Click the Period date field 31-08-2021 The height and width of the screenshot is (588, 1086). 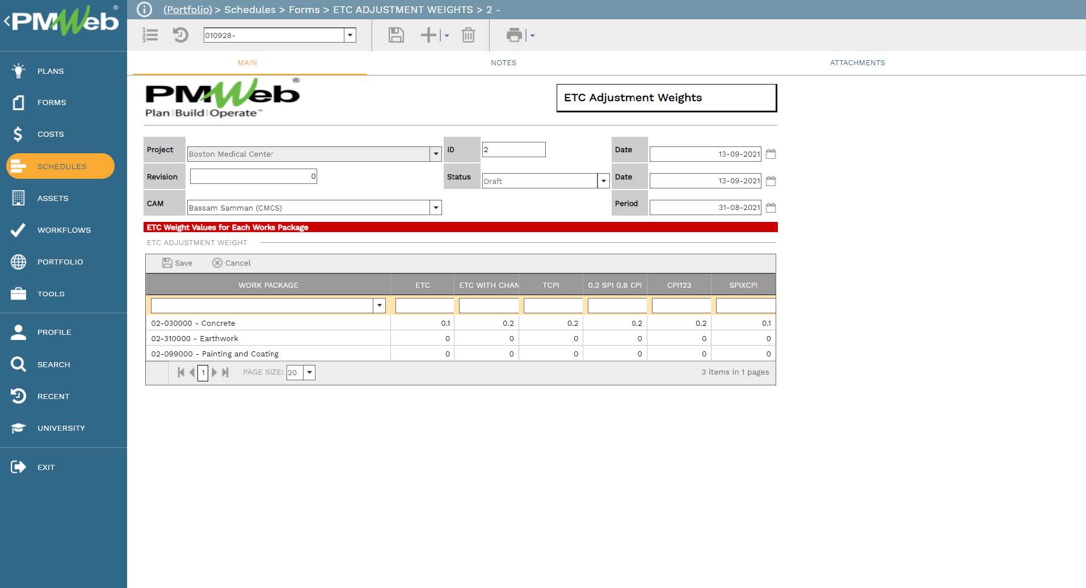(x=705, y=208)
